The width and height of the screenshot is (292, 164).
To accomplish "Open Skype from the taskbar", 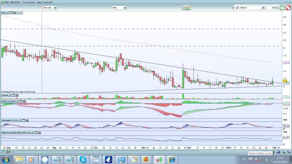I will click(x=82, y=160).
